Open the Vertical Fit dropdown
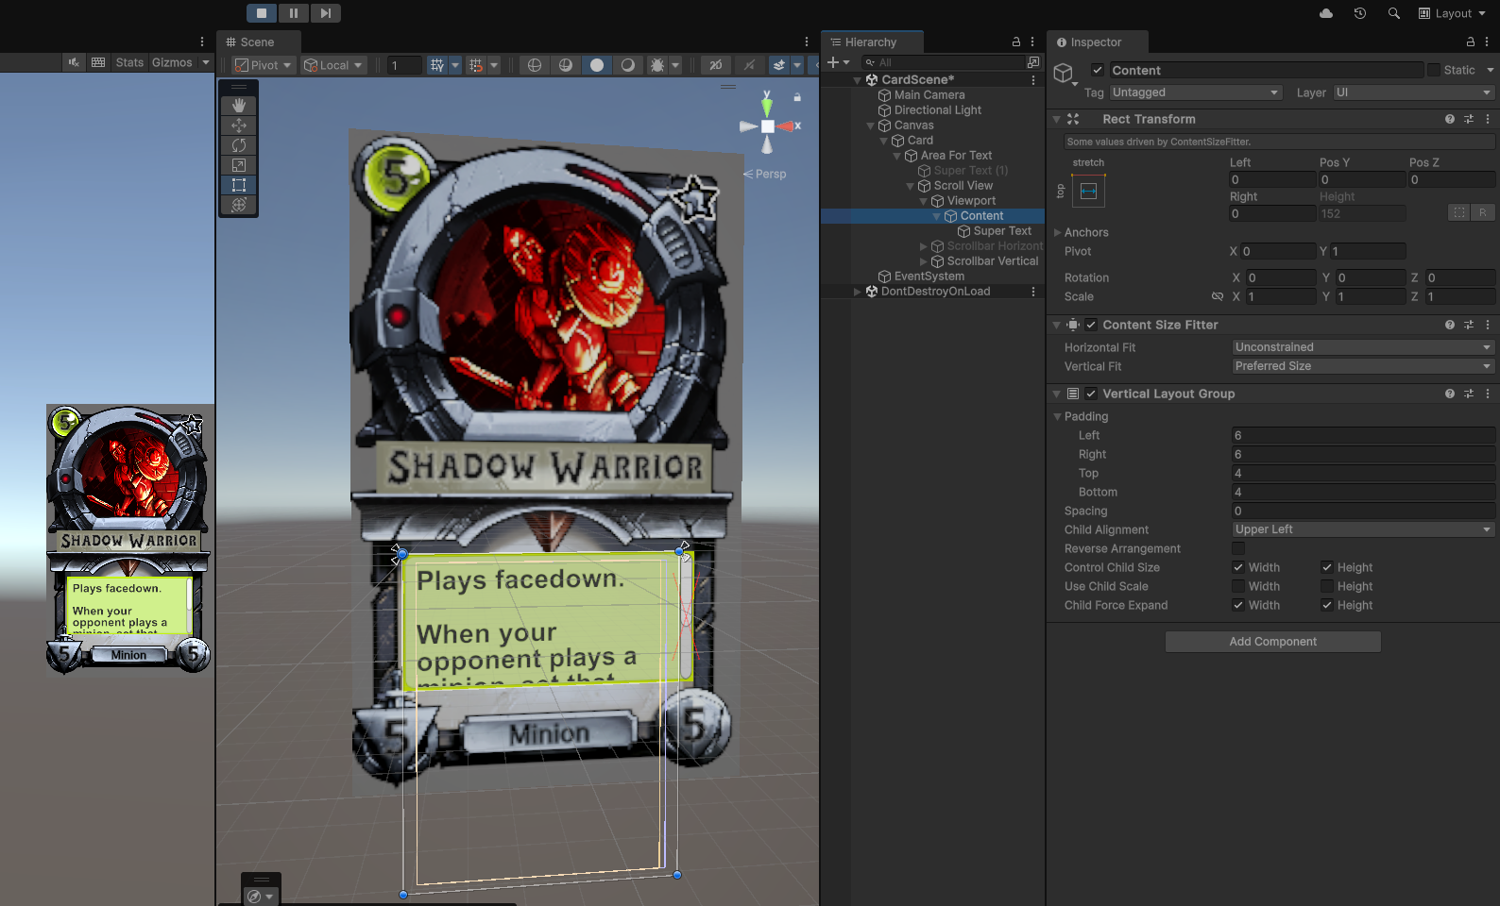This screenshot has width=1500, height=906. coord(1362,366)
